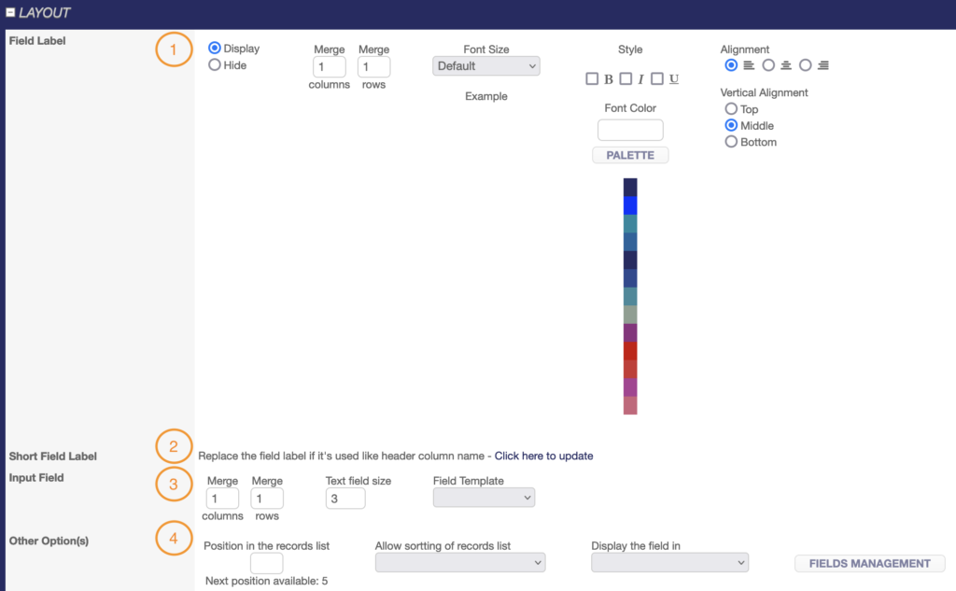Viewport: 956px width, 591px height.
Task: Open FIELDS MANAGEMENT
Action: click(x=869, y=564)
